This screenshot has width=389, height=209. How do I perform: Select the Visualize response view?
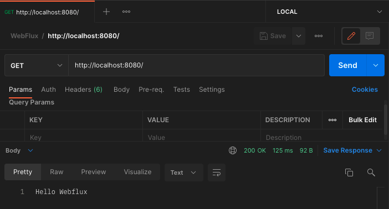click(137, 172)
